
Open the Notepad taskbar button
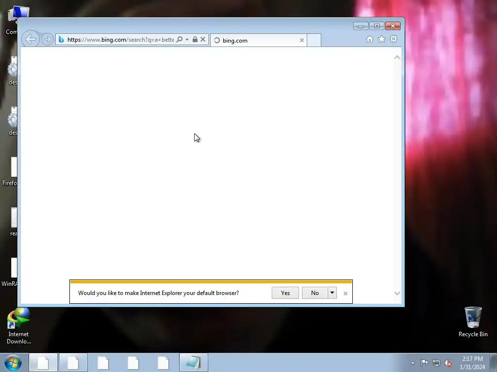click(193, 362)
